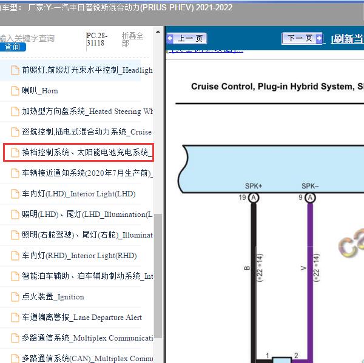364x363 pixels.
Task: Click document icon beside 喇叭_Horn
Action: pos(15,91)
